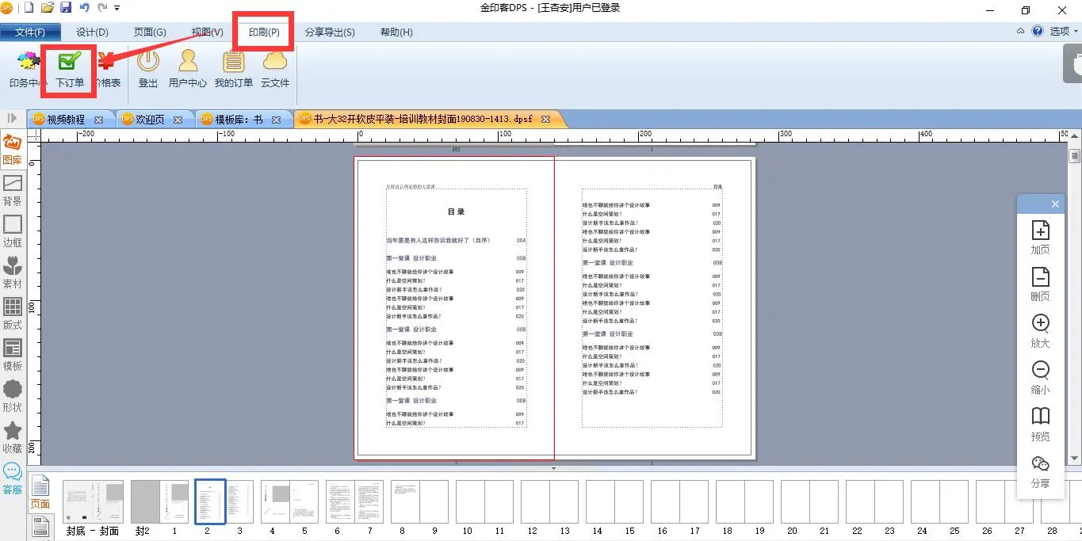This screenshot has height=541, width=1082.
Task: Close the 培训教材封面 dpsf document tab
Action: coord(545,120)
